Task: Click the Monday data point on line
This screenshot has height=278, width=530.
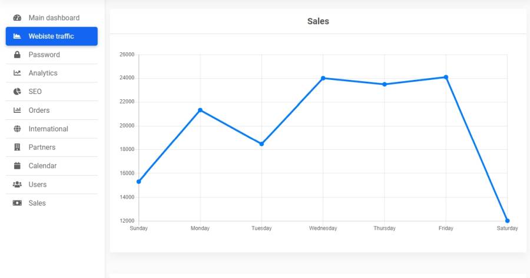Action: (200, 110)
